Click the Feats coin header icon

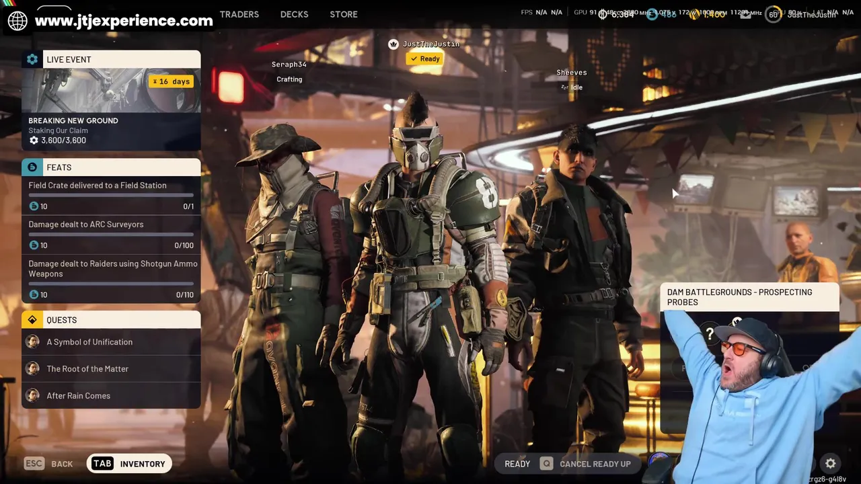(x=32, y=167)
